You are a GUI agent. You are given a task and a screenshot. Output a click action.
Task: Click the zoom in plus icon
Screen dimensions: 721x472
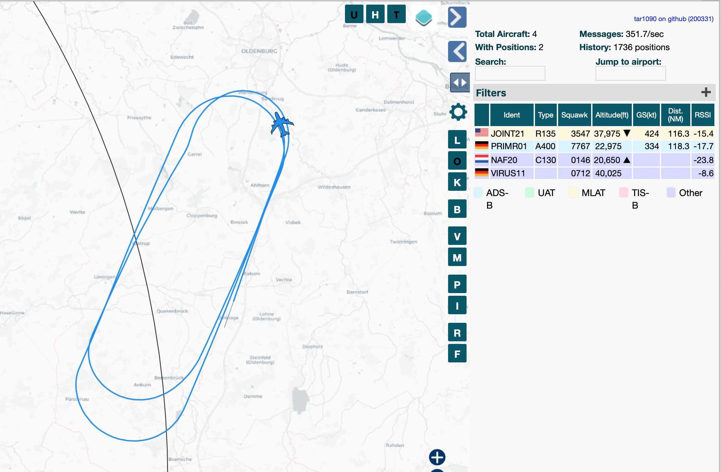(x=437, y=457)
